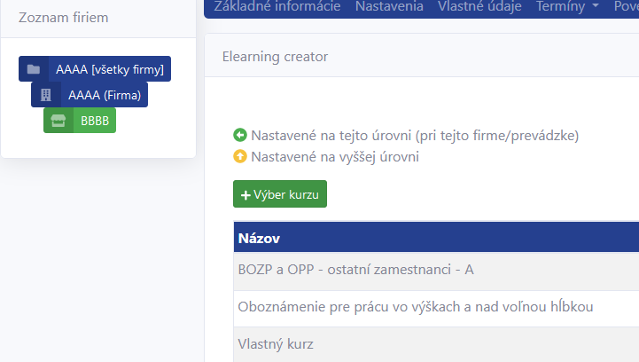
Task: Expand the Termíny dropdown menu
Action: (x=567, y=6)
